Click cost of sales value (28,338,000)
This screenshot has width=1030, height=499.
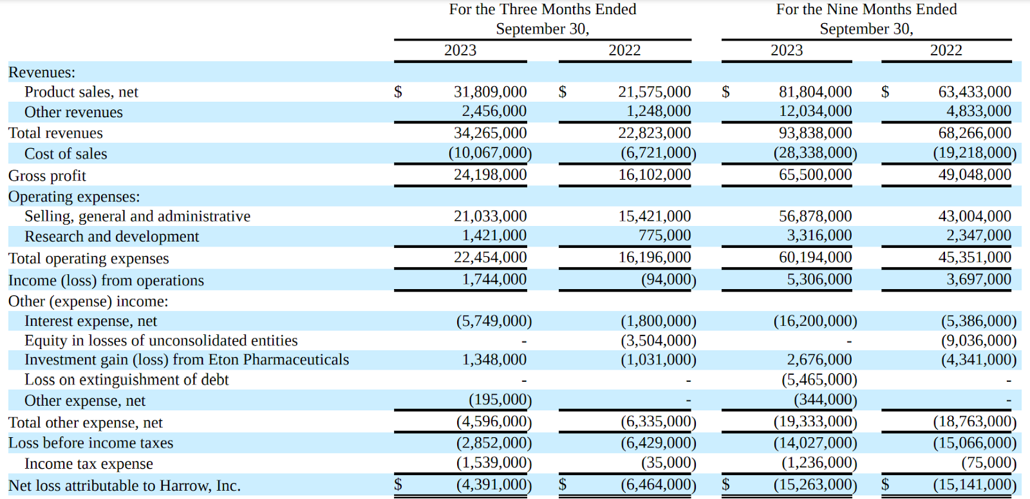click(x=816, y=153)
